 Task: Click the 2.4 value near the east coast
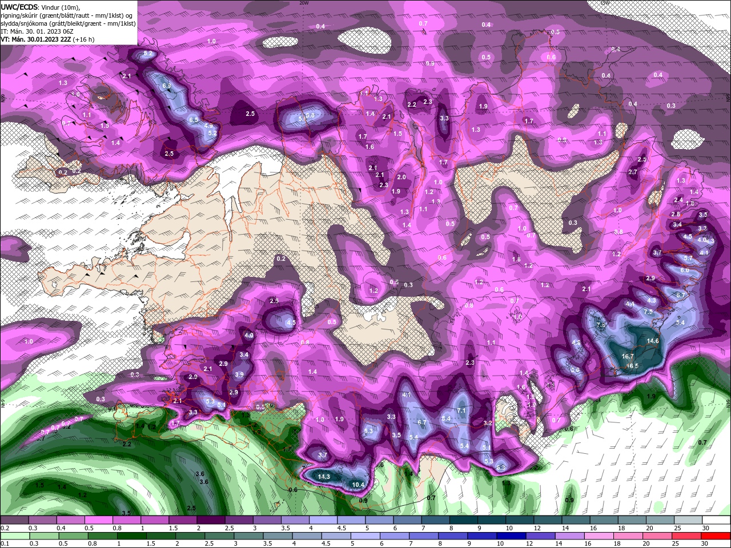pos(678,200)
